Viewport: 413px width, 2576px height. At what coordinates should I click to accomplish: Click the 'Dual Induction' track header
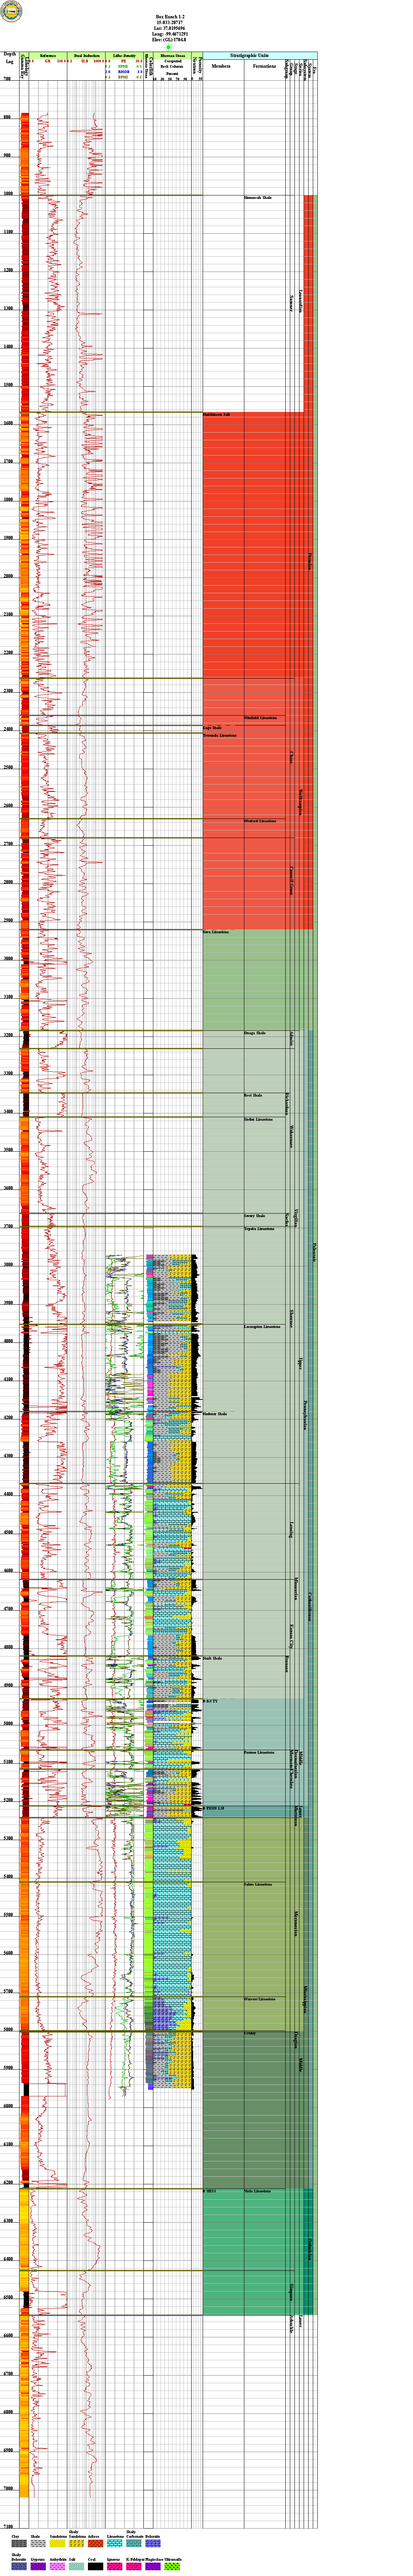pos(86,55)
